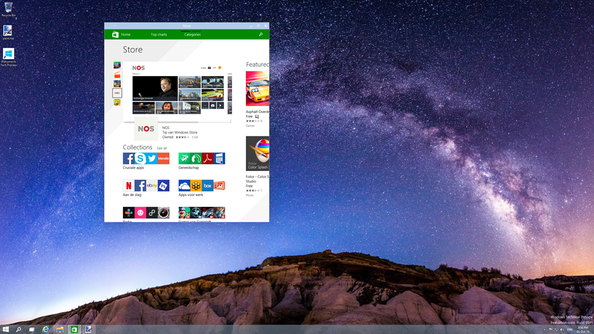Click See all collections link
Viewport: 594px width, 334px height.
pos(162,148)
